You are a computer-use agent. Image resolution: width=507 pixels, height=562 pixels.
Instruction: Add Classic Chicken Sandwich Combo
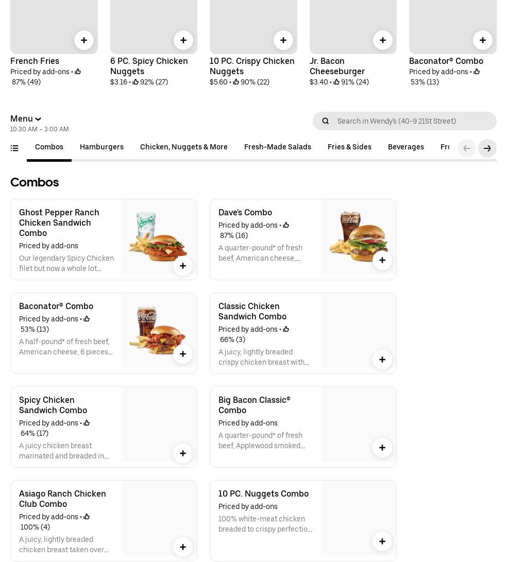tap(382, 360)
